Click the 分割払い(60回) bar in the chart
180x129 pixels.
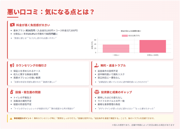pyautogui.click(x=153, y=46)
